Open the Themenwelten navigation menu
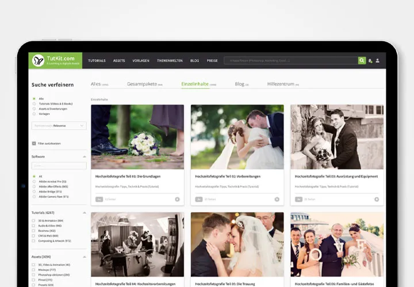414x287 pixels. [x=170, y=61]
